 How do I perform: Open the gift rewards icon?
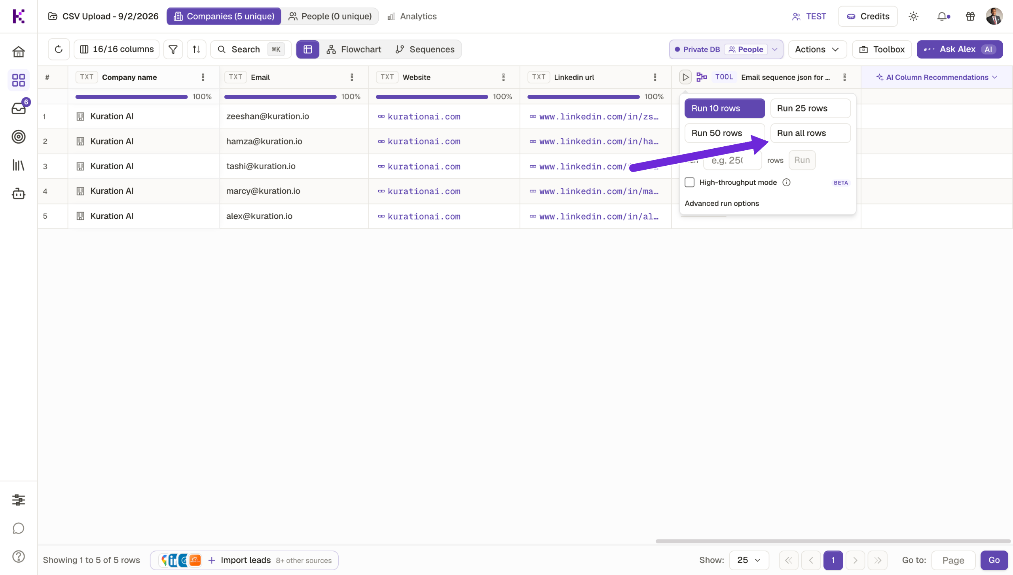(970, 16)
